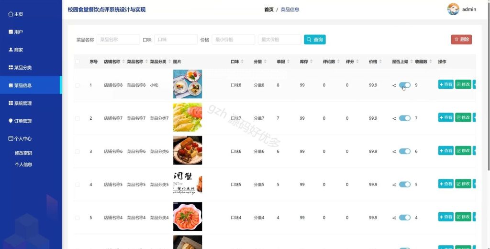Screen dimensions: 490x249
Task: Sort by 价格 column header arrows
Action: pos(380,62)
